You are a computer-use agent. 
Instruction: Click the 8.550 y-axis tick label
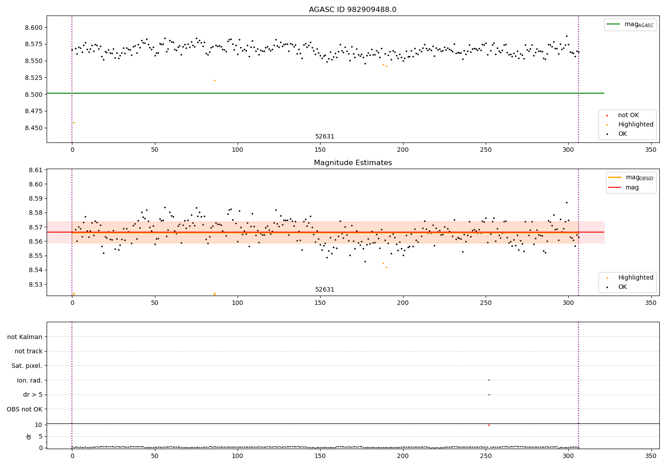(x=33, y=61)
